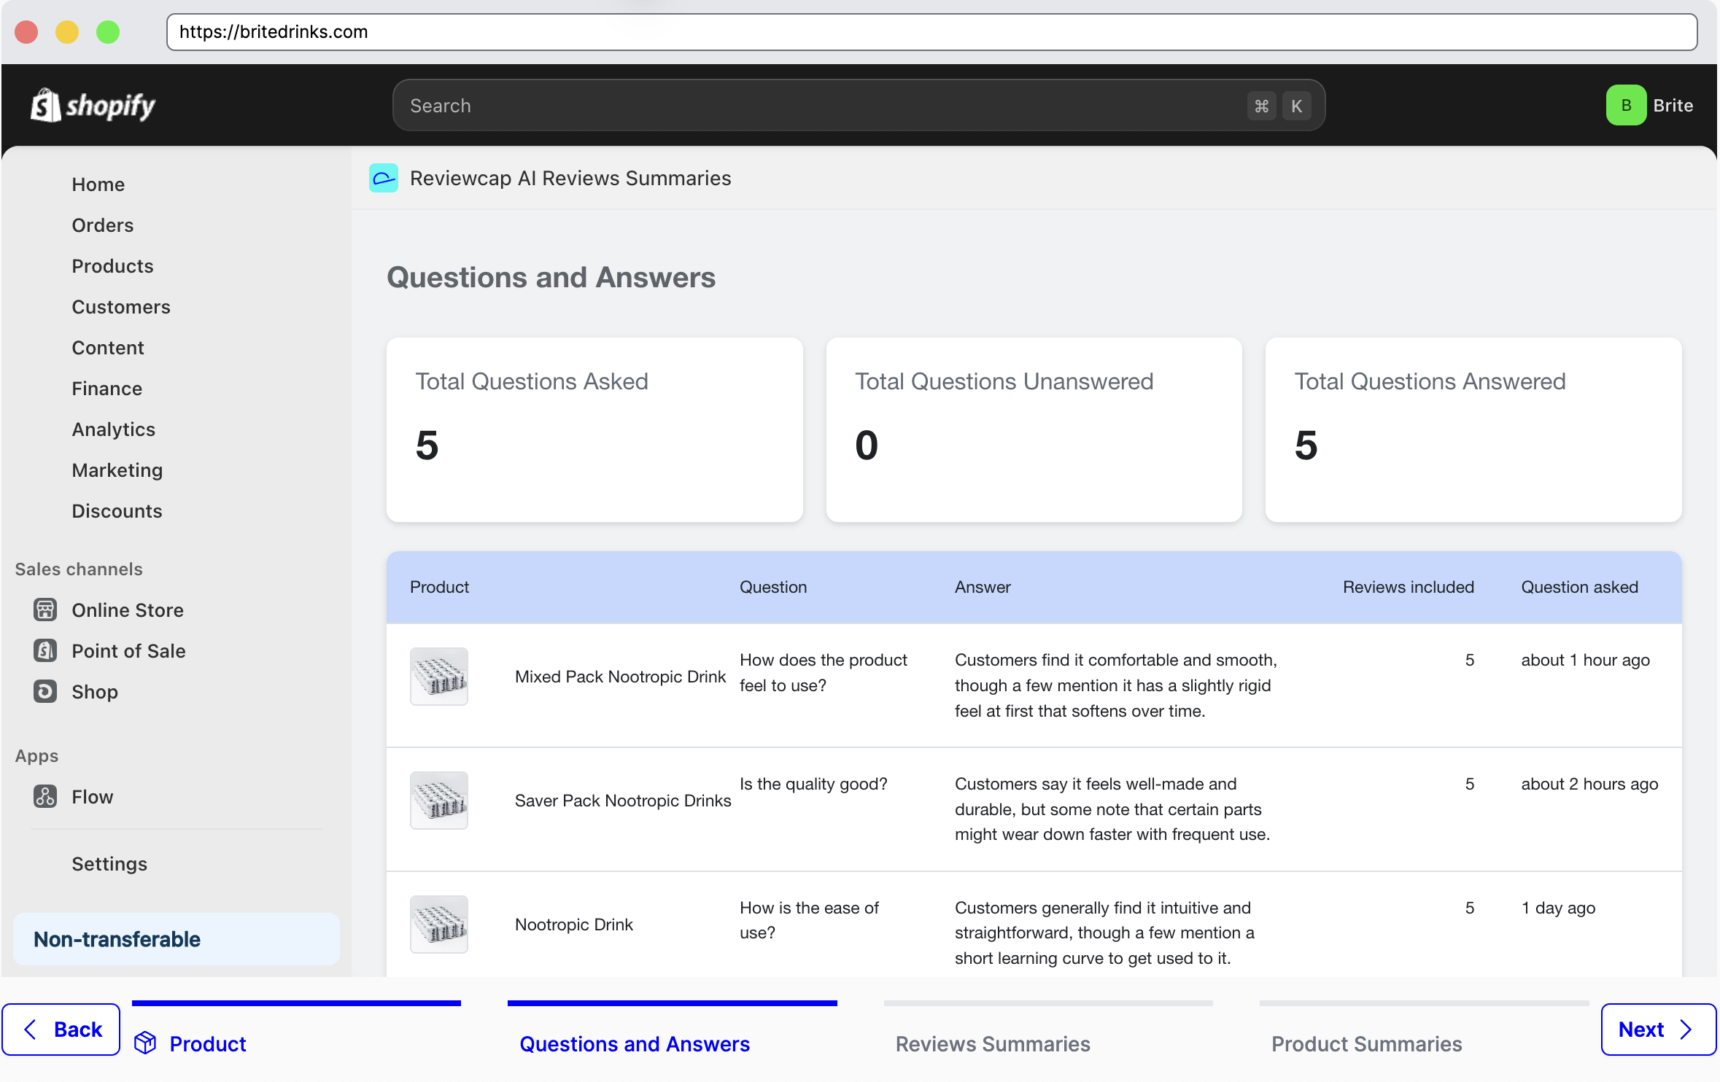
Task: Click the Point of Sale icon
Action: [x=44, y=650]
